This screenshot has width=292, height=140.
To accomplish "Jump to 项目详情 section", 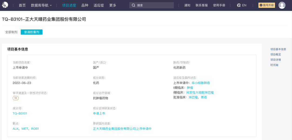I will pos(276,60).
